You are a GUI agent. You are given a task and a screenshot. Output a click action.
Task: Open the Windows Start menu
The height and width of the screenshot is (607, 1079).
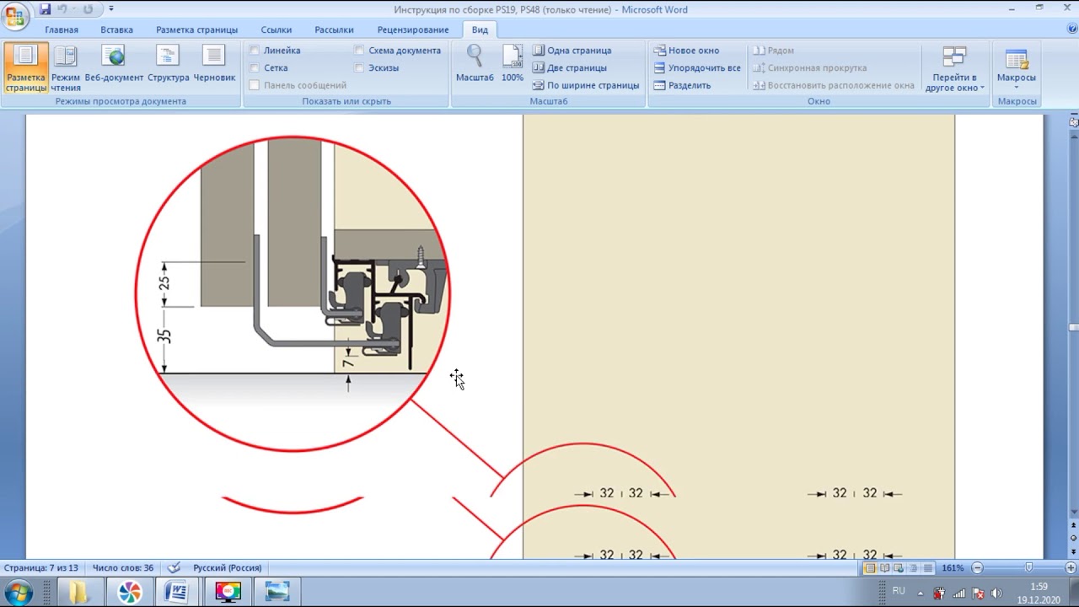pyautogui.click(x=19, y=592)
